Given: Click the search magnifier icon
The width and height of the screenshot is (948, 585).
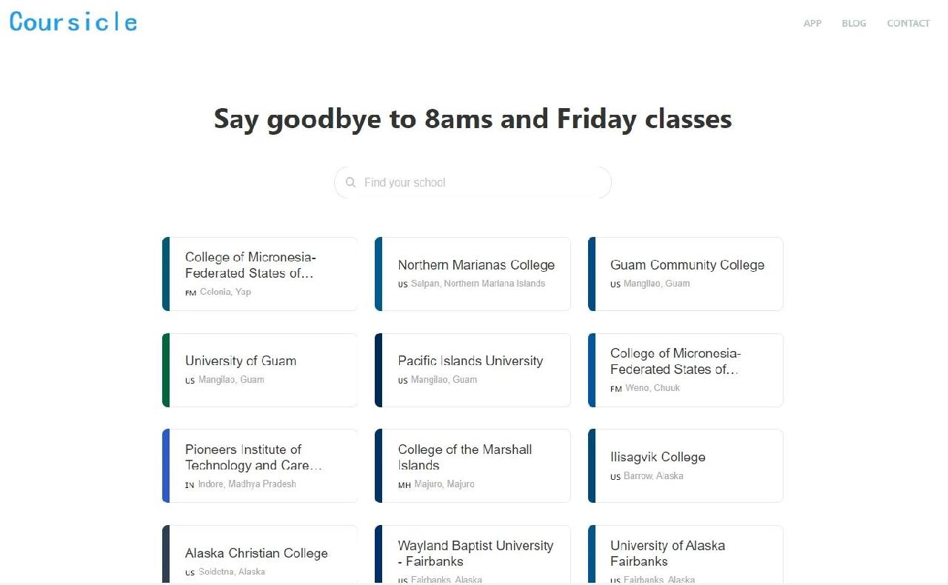Looking at the screenshot, I should pos(351,182).
